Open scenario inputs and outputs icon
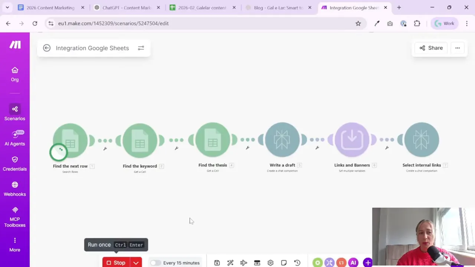 (257, 263)
